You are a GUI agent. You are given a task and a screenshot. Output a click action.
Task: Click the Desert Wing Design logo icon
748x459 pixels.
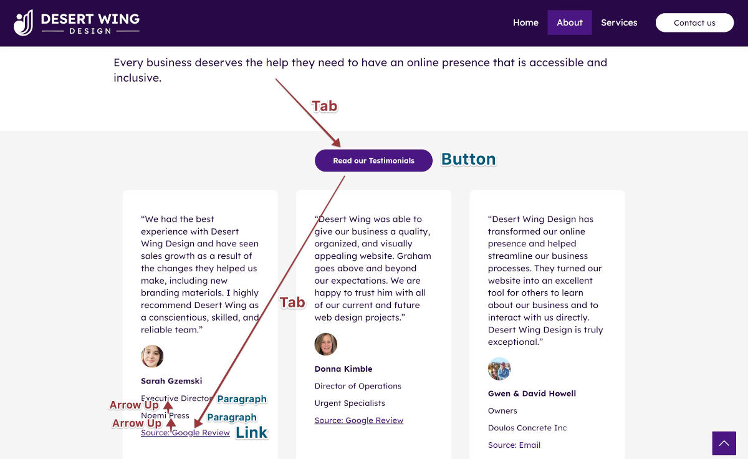point(24,22)
